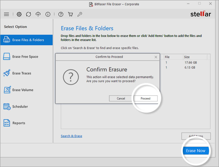Click the Size column header
The width and height of the screenshot is (219, 167).
[195, 57]
